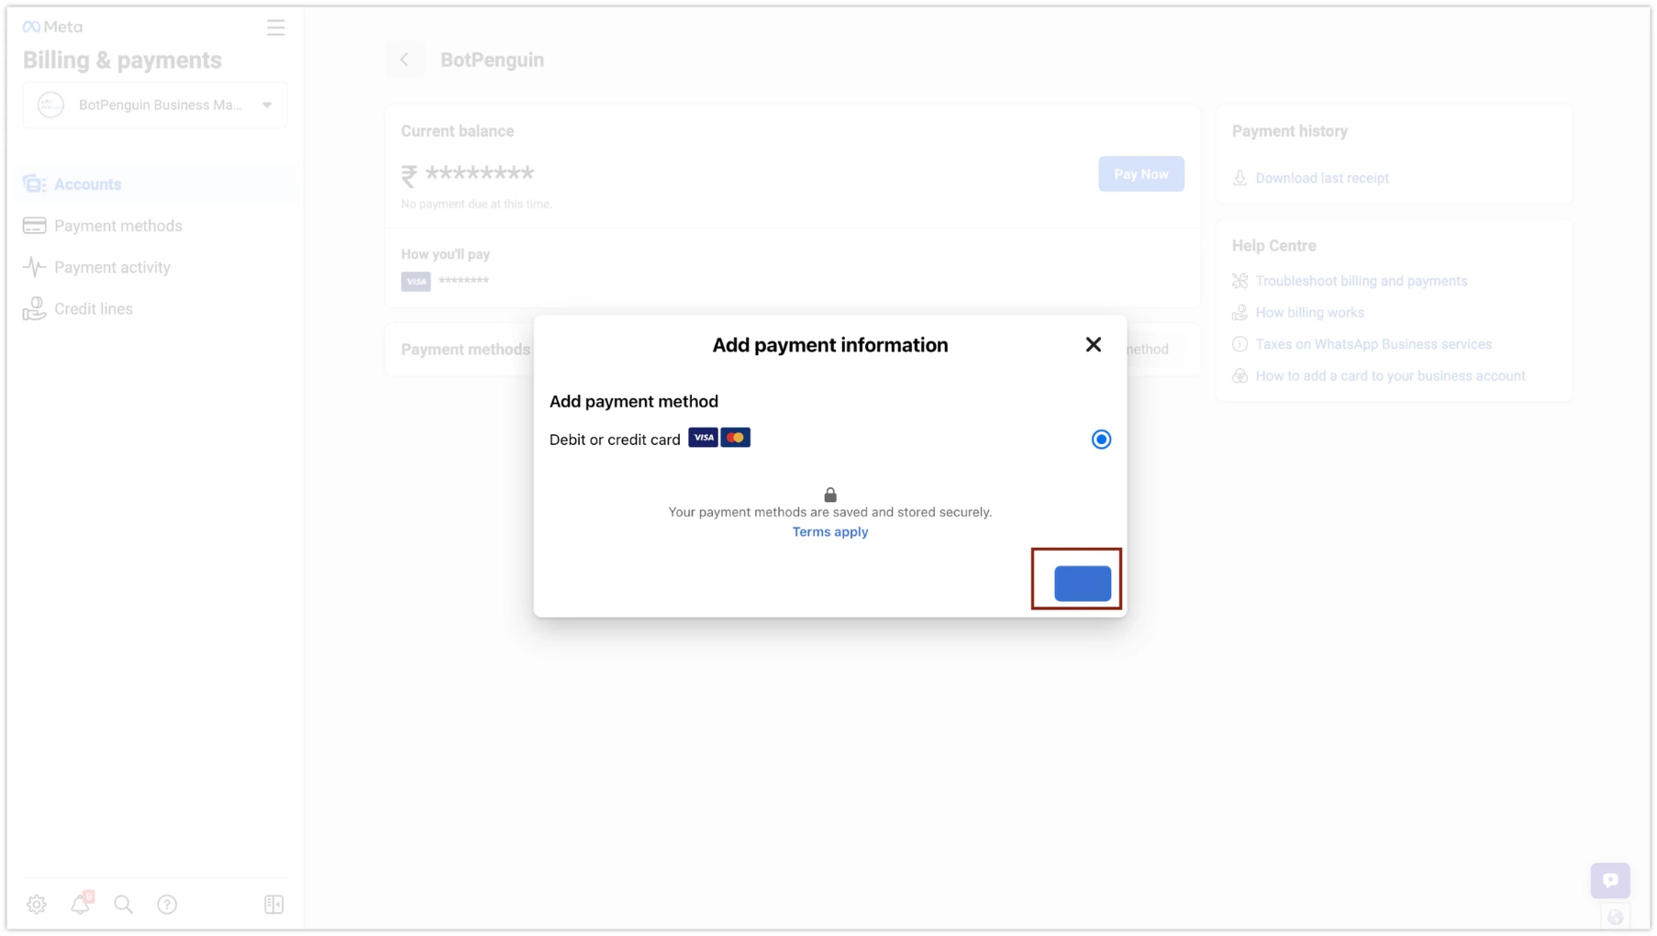Click the lock security icon
This screenshot has width=1657, height=936.
830,495
